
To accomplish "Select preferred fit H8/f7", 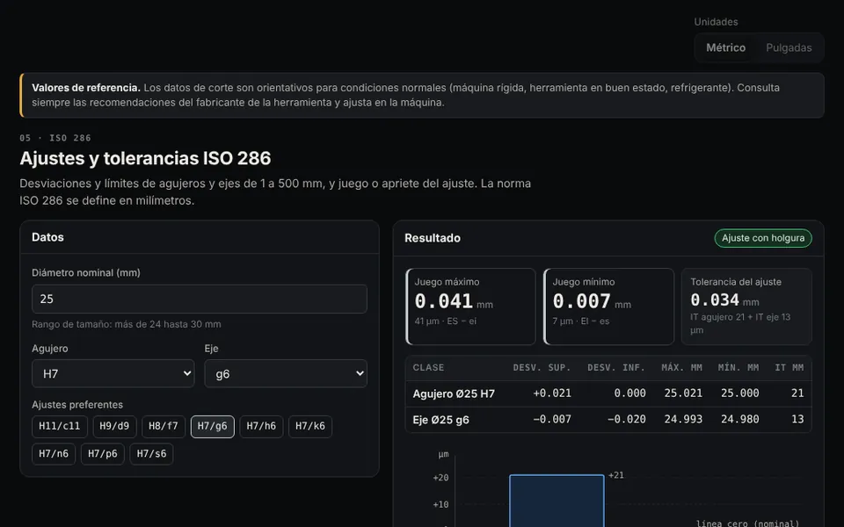I will coord(164,427).
